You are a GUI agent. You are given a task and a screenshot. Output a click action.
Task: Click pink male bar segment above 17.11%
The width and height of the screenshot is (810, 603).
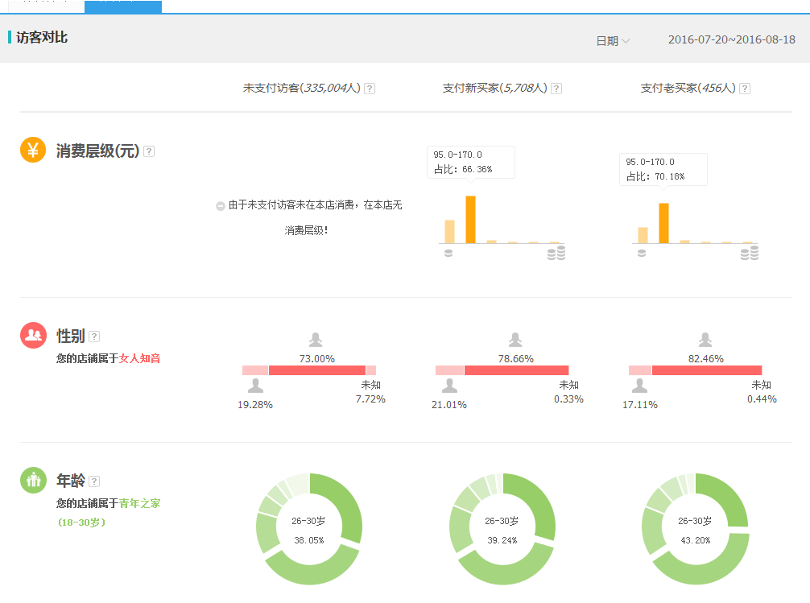pos(640,370)
